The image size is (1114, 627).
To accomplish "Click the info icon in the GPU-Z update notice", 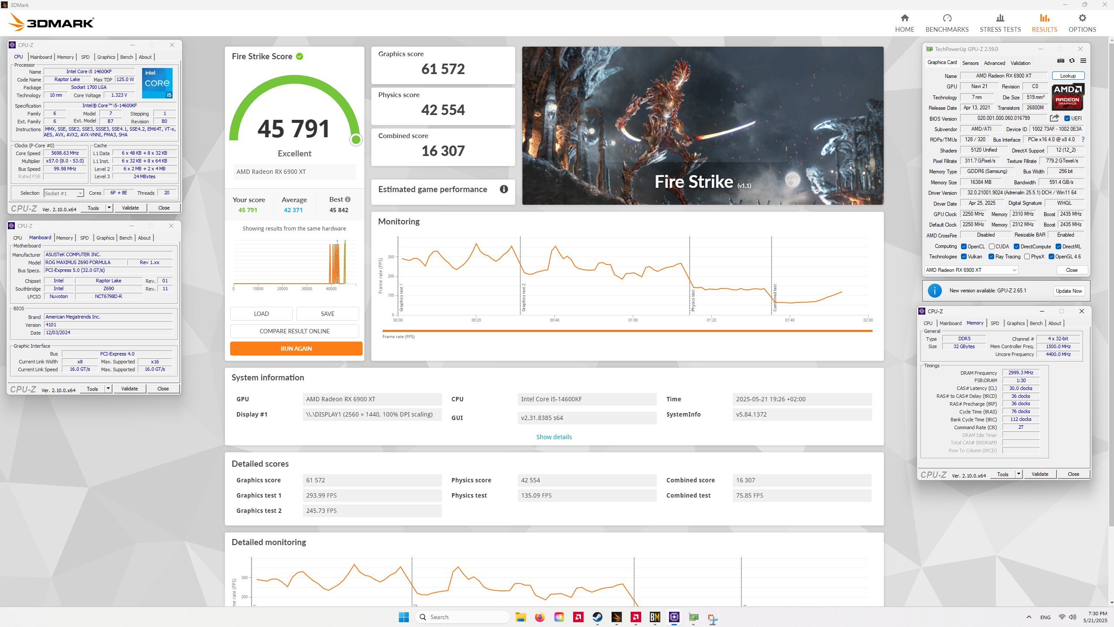I will tap(934, 291).
